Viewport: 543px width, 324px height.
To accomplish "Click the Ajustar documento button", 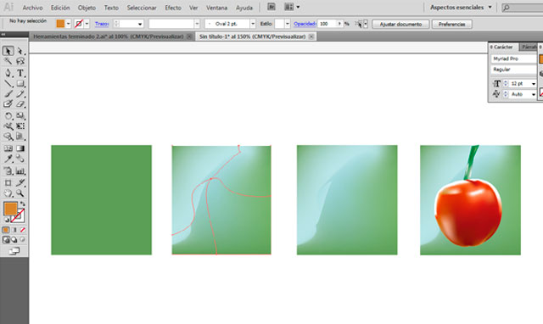I will click(400, 25).
